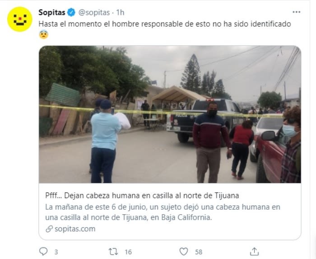Open the sopitas.com link

pyautogui.click(x=75, y=229)
